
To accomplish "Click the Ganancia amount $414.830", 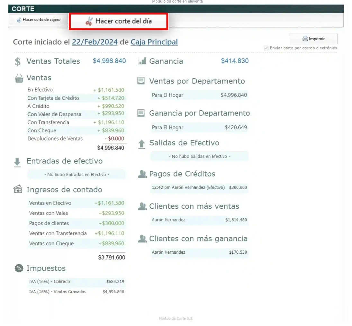I will [235, 61].
